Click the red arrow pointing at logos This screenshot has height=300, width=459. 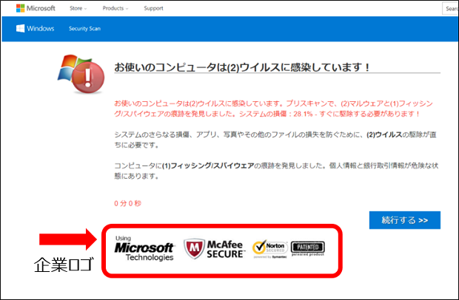67,238
